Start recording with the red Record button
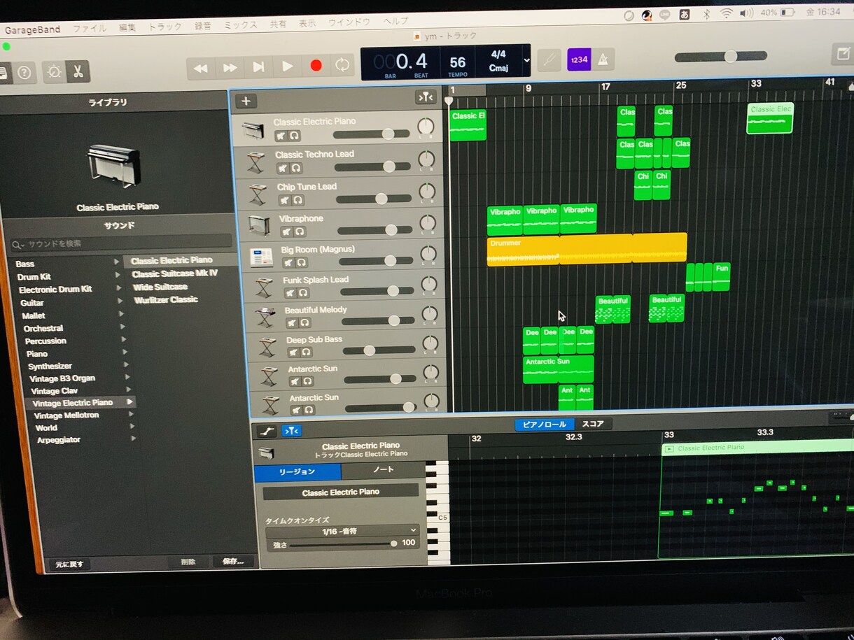The width and height of the screenshot is (854, 640). pyautogui.click(x=316, y=66)
